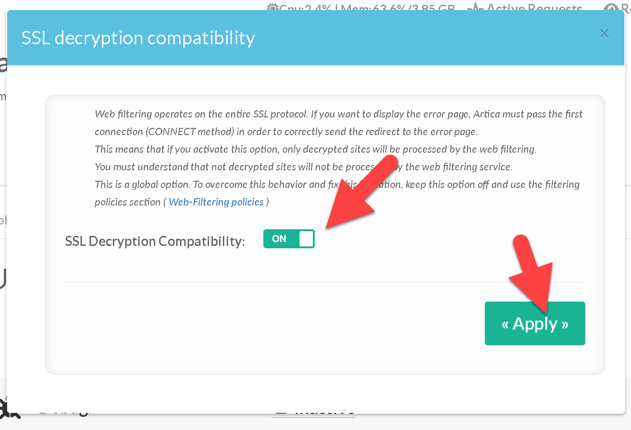
Task: Click the CPU chip icon in status bar
Action: (272, 8)
